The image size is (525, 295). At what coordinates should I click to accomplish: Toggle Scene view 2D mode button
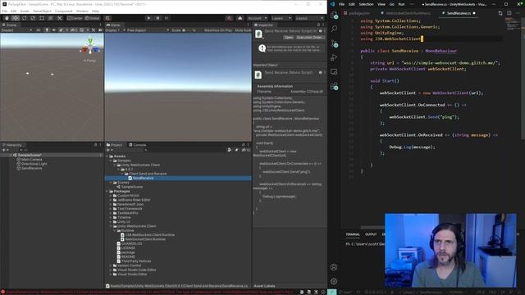point(39,30)
